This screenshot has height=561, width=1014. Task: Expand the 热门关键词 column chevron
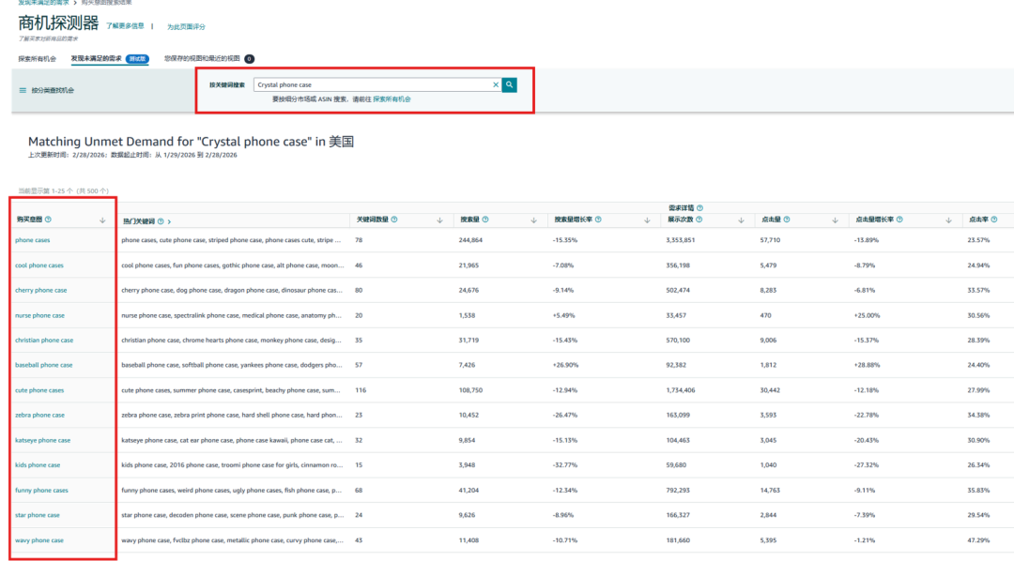point(170,221)
